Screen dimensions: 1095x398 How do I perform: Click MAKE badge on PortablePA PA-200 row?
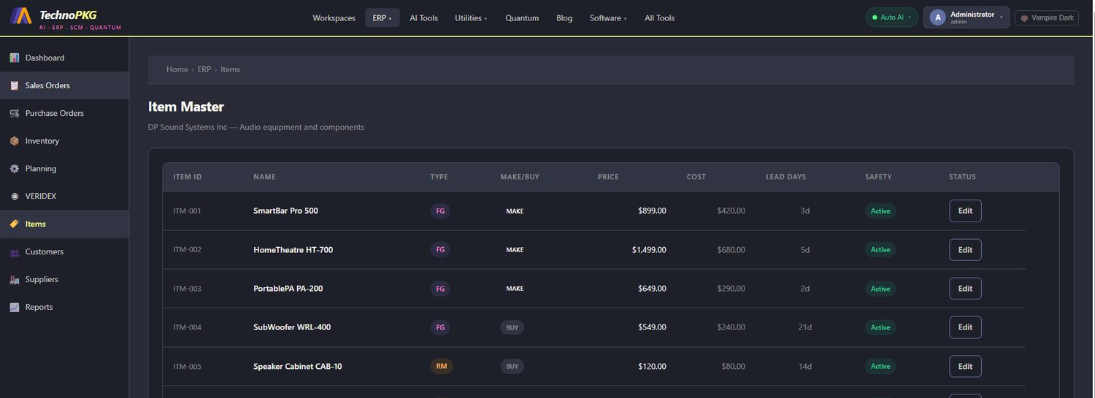tap(515, 289)
